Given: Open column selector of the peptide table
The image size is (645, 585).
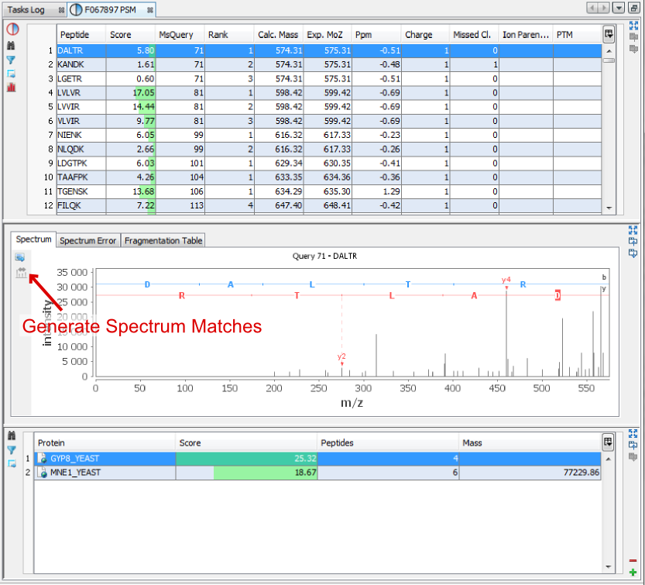Looking at the screenshot, I should tap(609, 35).
